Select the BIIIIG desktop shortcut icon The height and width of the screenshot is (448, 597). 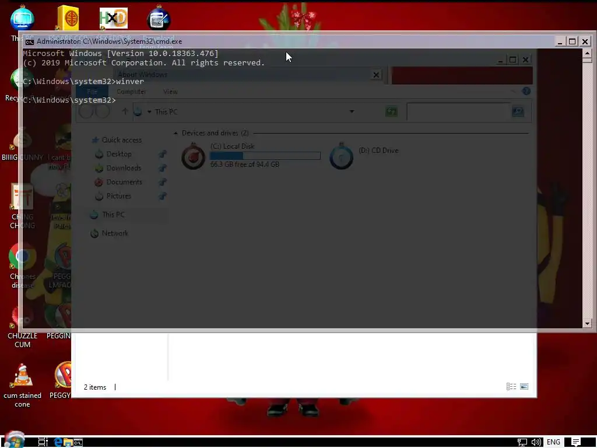pos(22,140)
